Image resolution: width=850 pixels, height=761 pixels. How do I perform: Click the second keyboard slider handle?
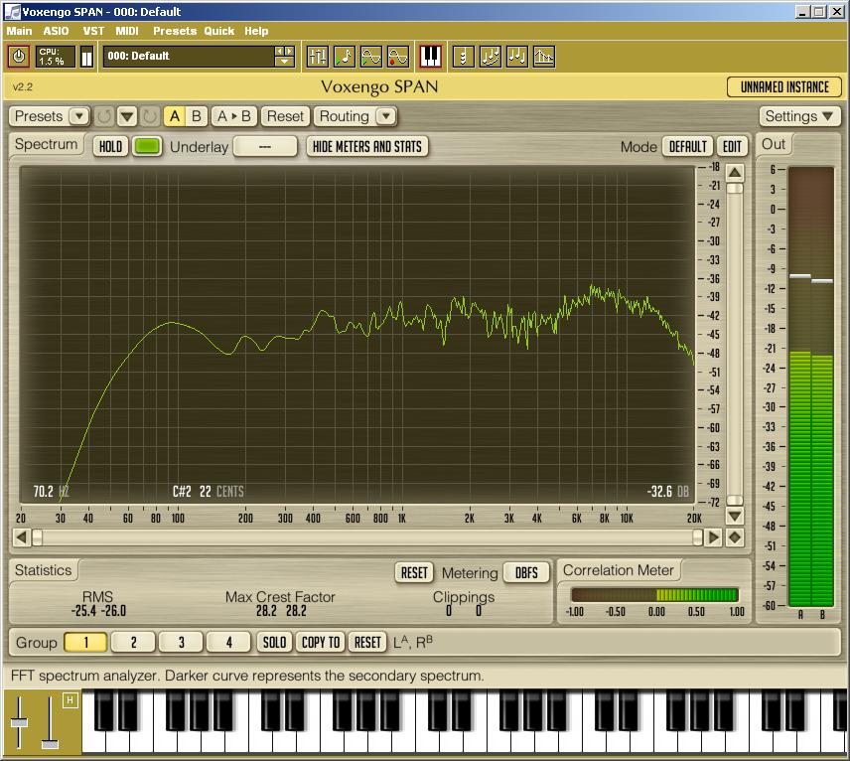(x=50, y=744)
